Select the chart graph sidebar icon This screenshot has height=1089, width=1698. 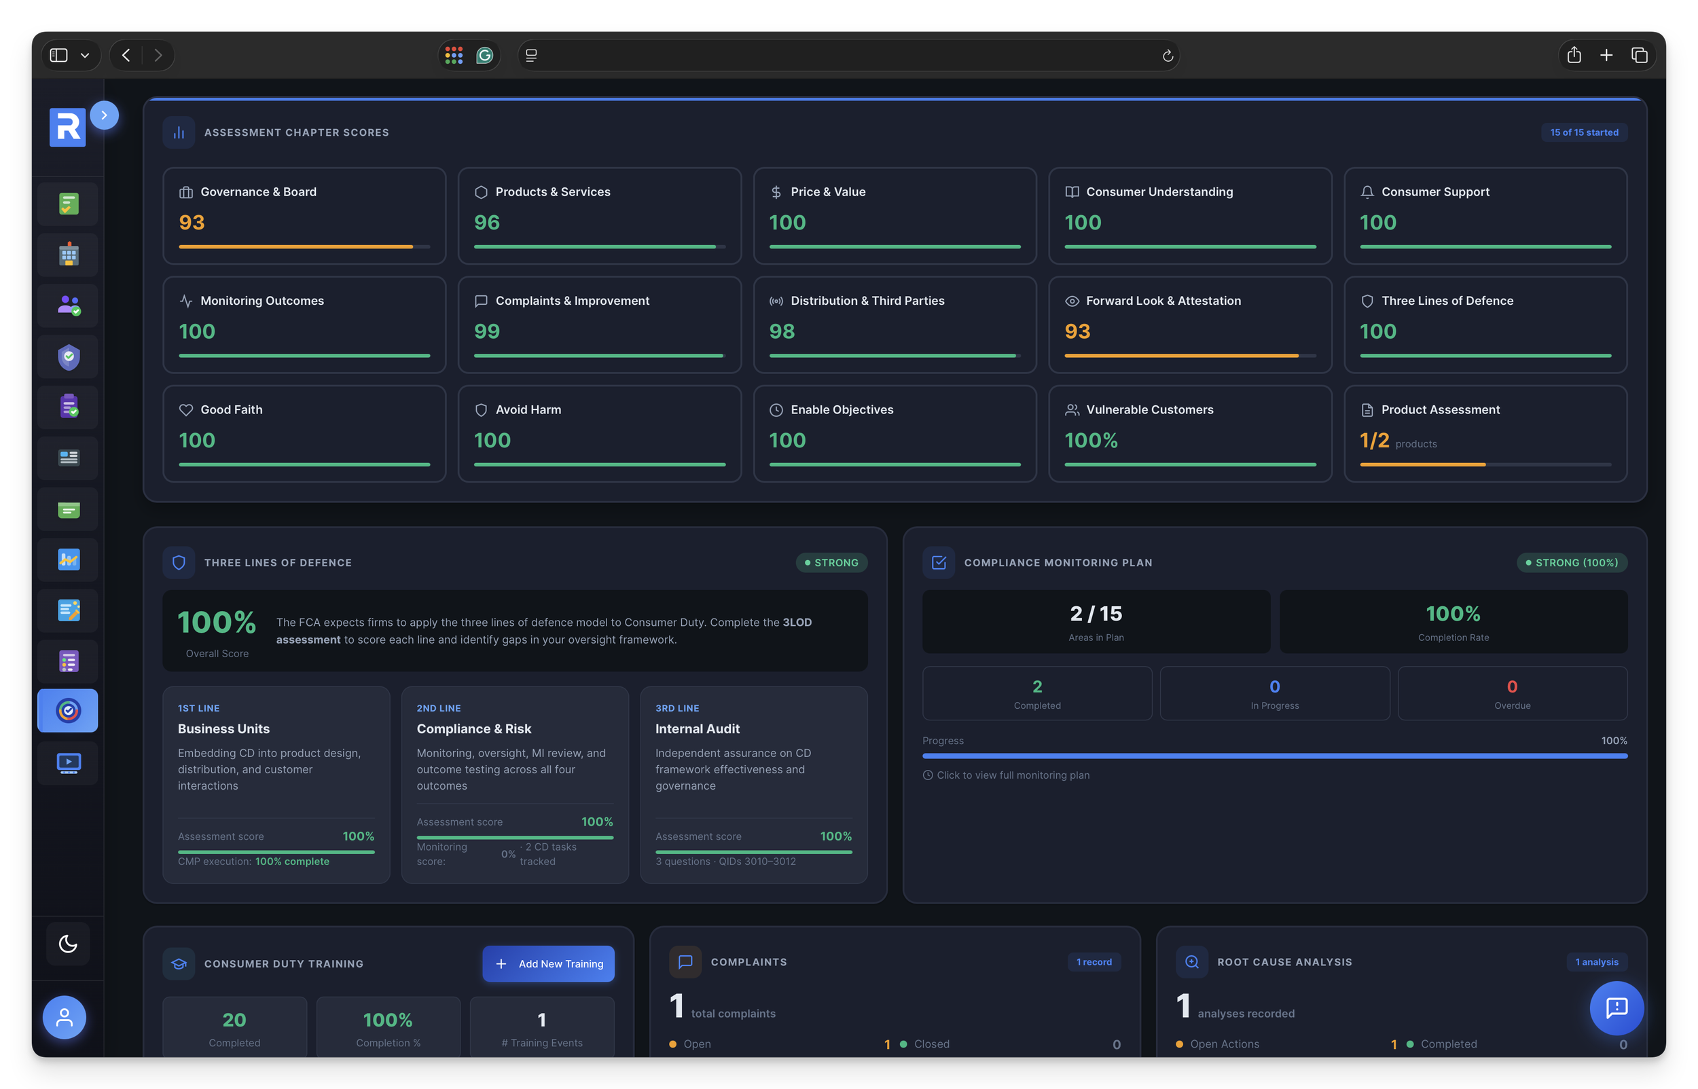[69, 559]
